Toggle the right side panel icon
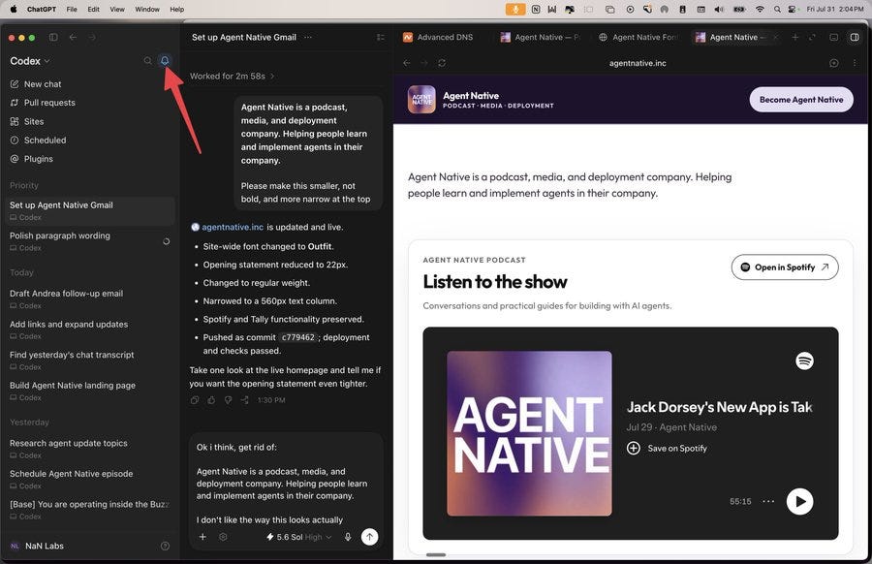 pyautogui.click(x=855, y=37)
